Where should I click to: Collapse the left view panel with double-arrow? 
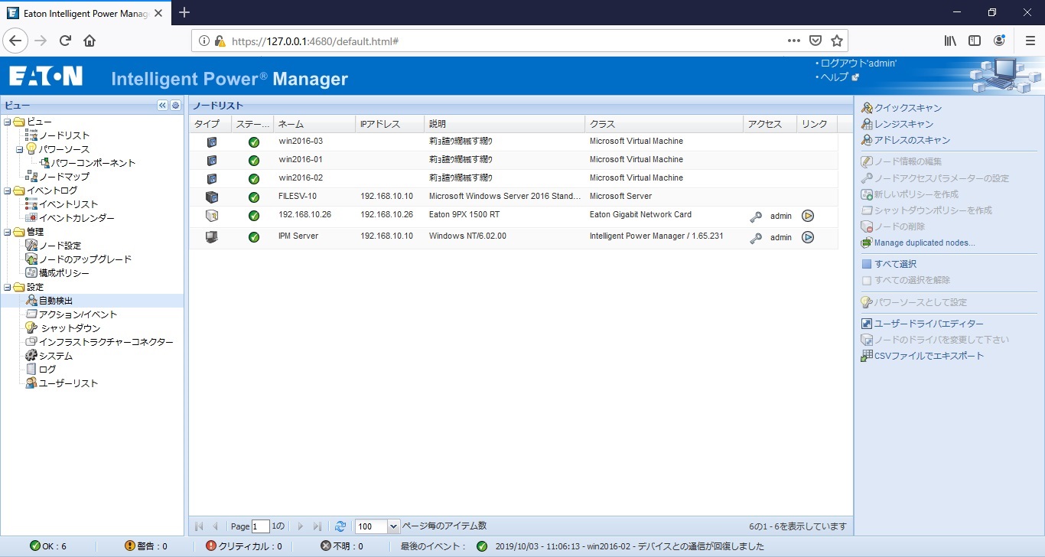[x=162, y=106]
